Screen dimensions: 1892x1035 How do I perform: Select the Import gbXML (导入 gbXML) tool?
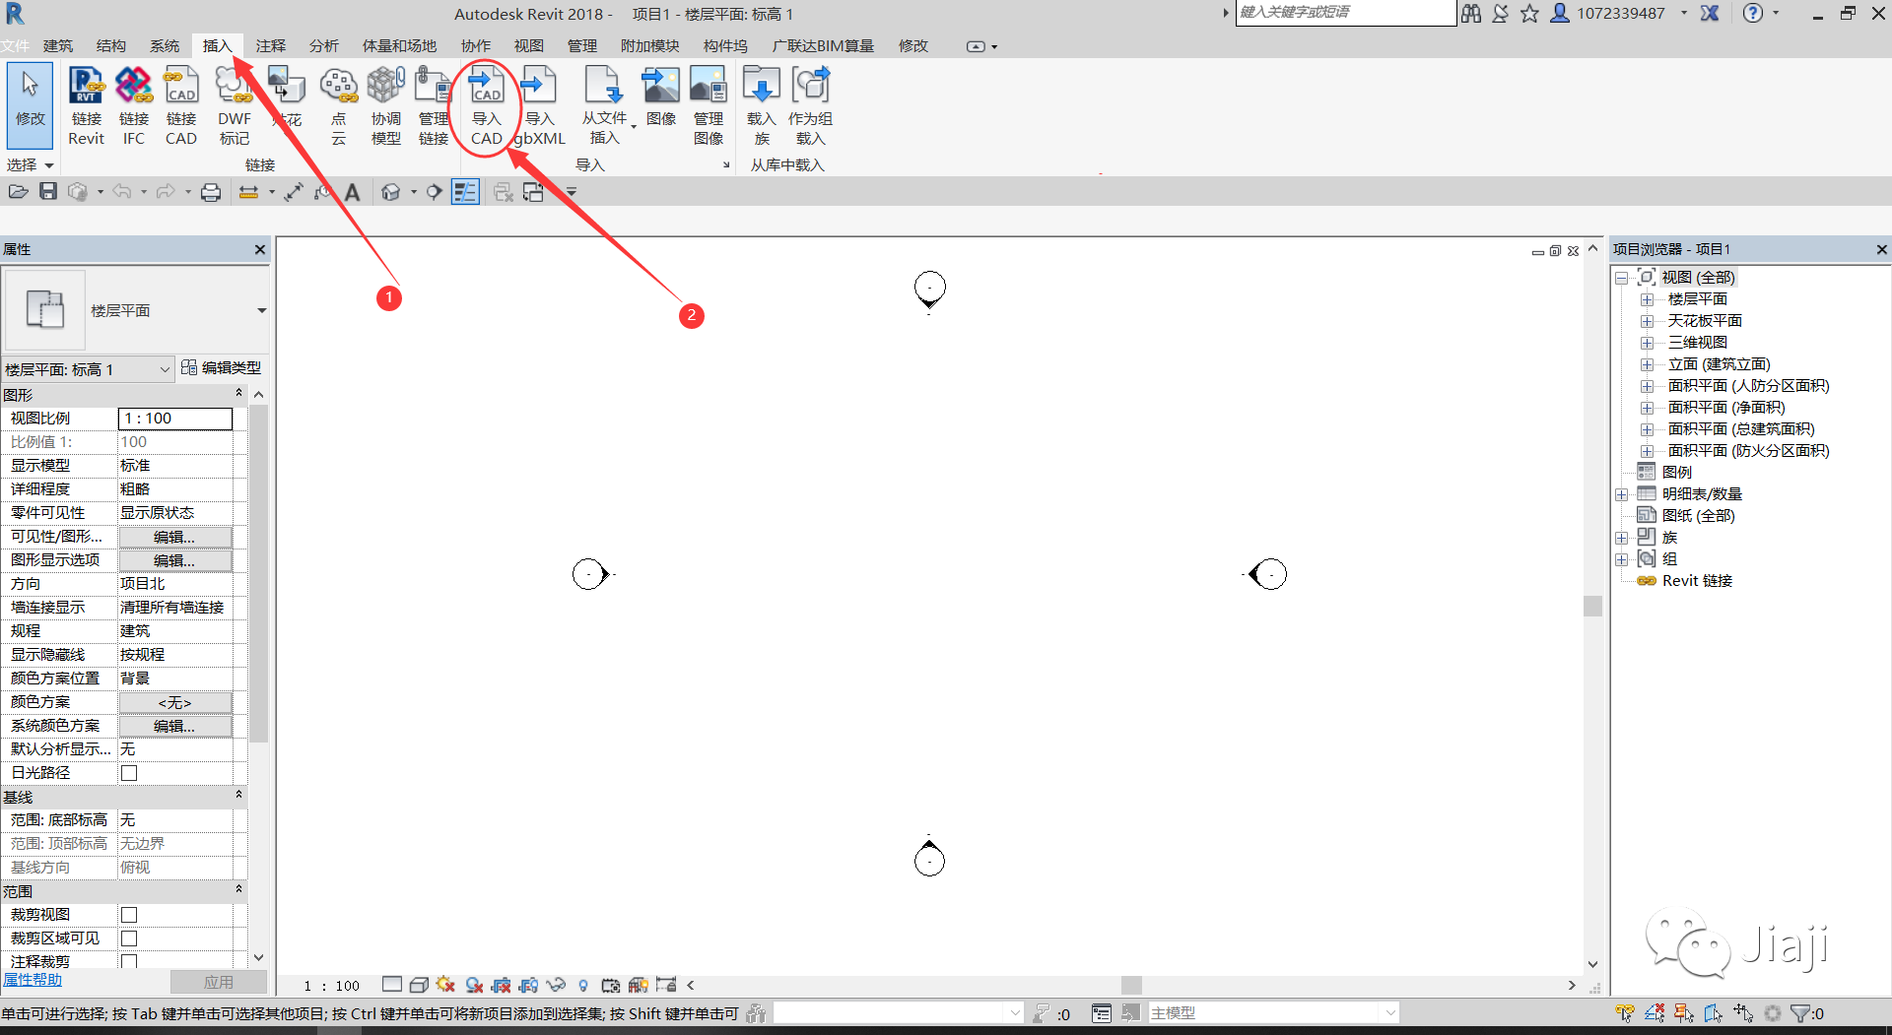539,105
